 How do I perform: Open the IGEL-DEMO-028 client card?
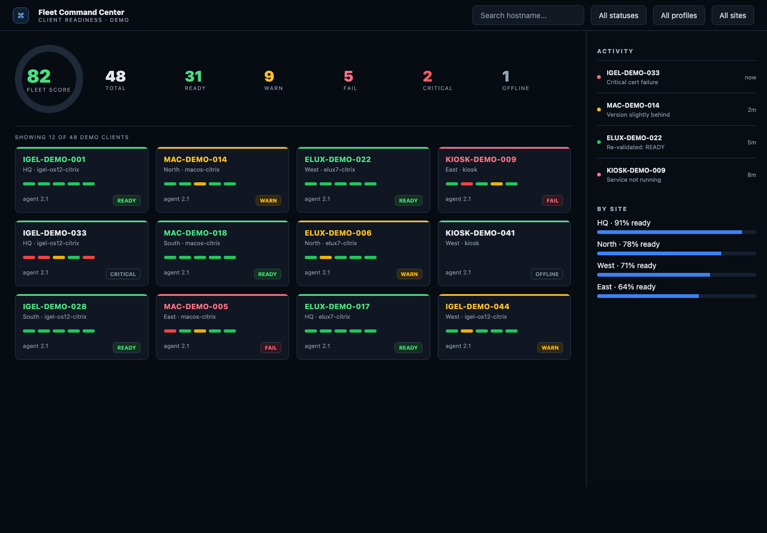(x=81, y=327)
